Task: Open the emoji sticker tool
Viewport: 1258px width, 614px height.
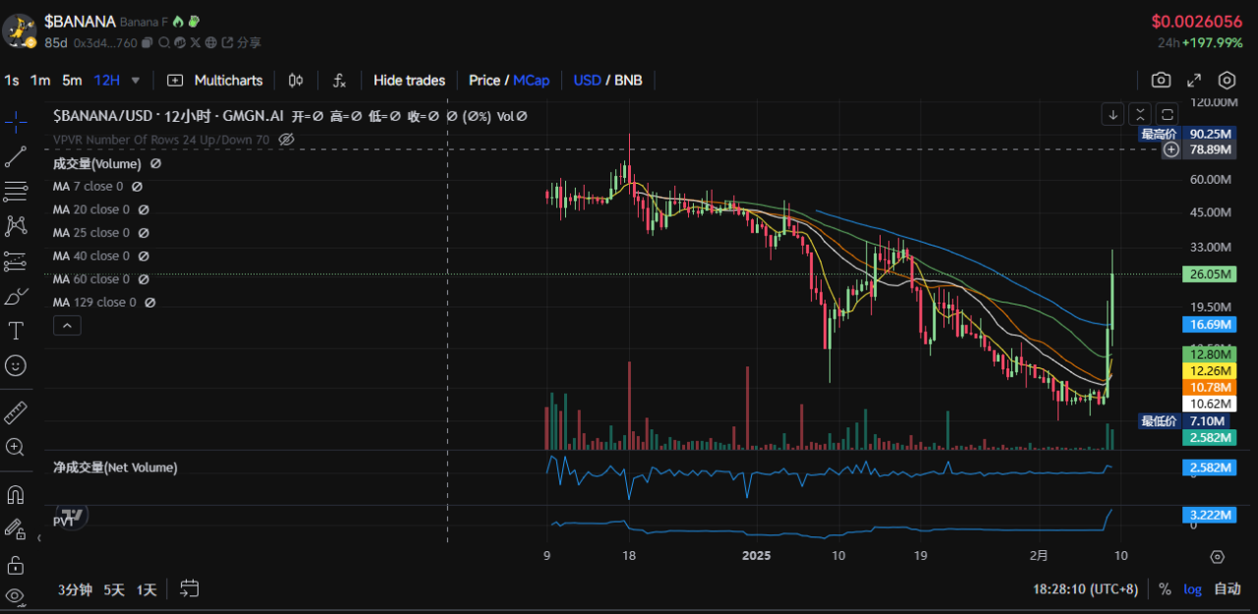Action: pos(16,365)
